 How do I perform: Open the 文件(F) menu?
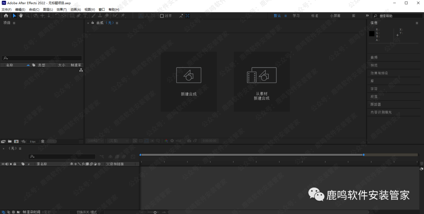(7, 9)
